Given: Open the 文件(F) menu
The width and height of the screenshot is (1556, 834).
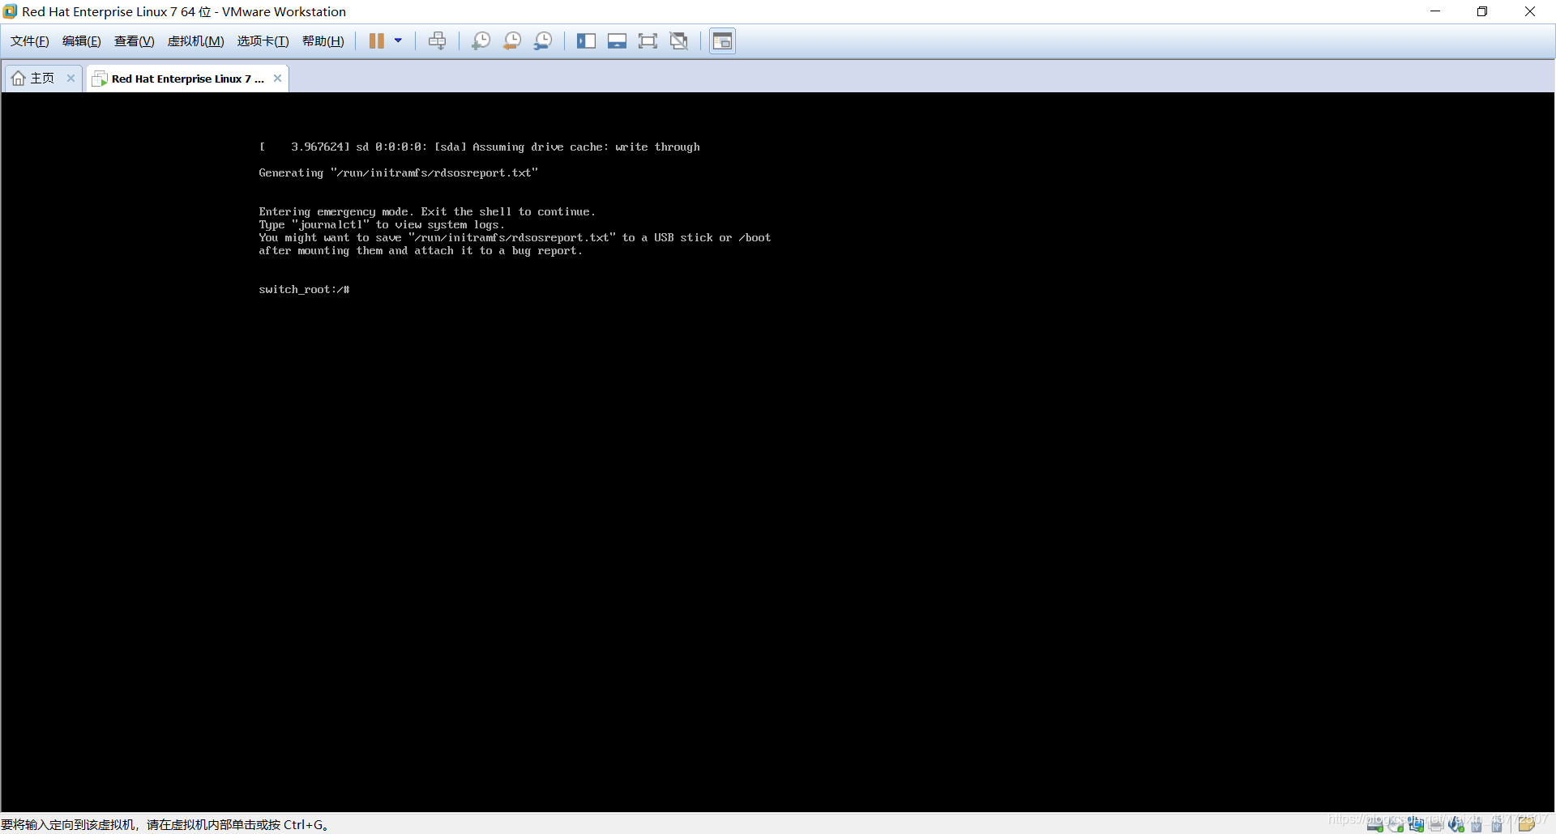Looking at the screenshot, I should tap(29, 41).
